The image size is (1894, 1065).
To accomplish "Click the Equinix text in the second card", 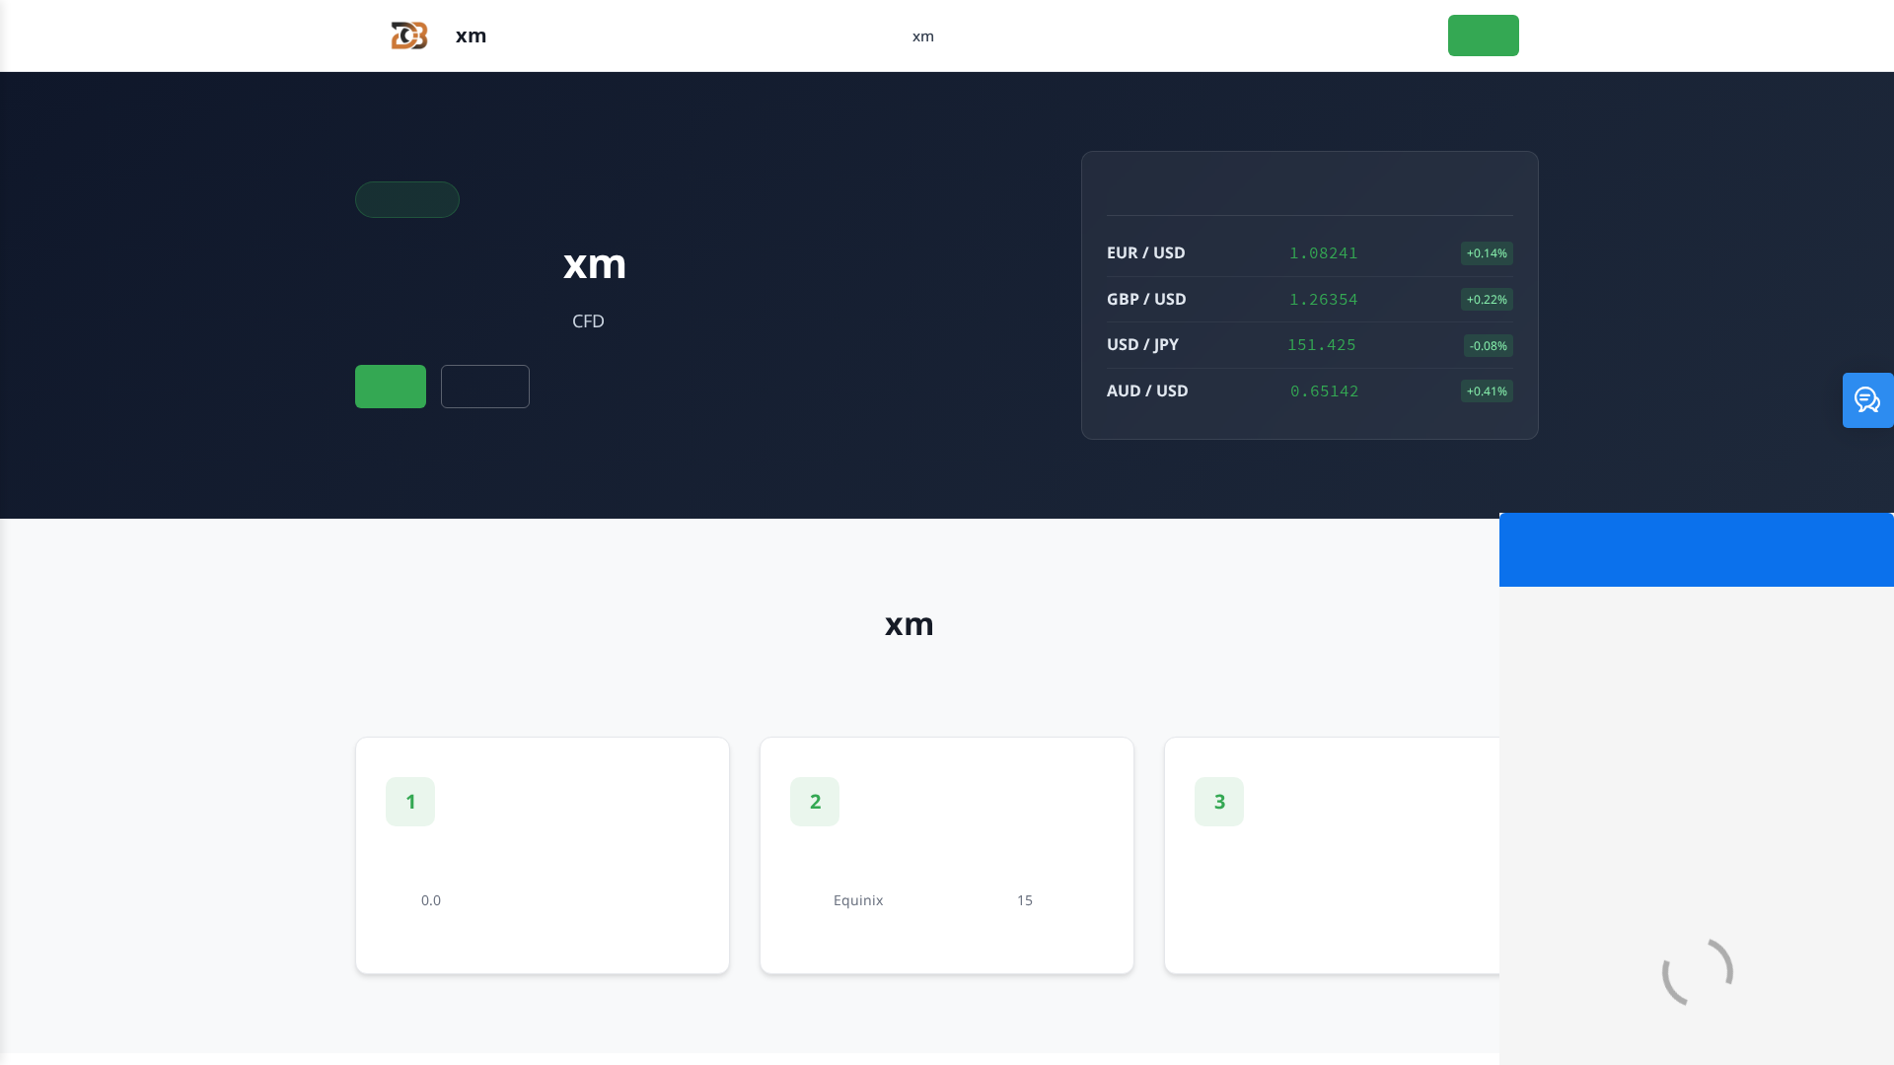I will pyautogui.click(x=858, y=900).
